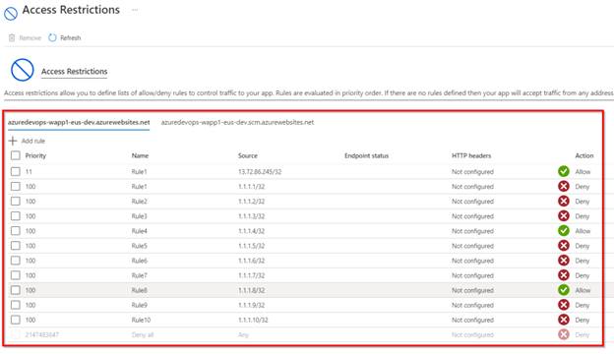Click the source 13.72.86.245/32 cell
This screenshot has height=354, width=614.
click(x=260, y=172)
